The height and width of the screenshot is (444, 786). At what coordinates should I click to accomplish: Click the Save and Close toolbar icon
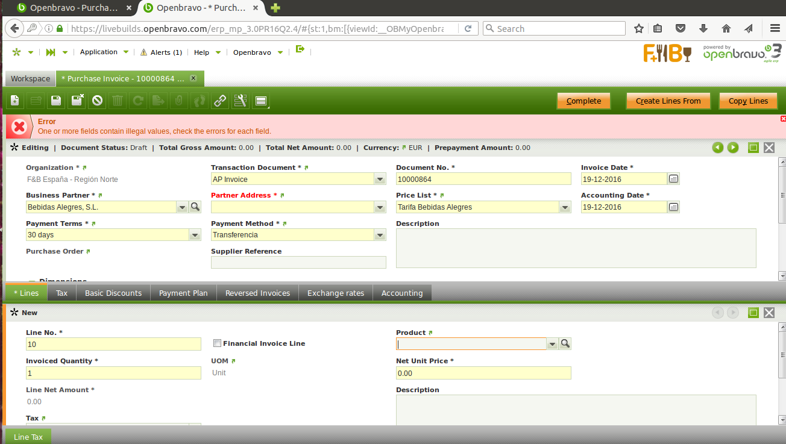coord(77,101)
